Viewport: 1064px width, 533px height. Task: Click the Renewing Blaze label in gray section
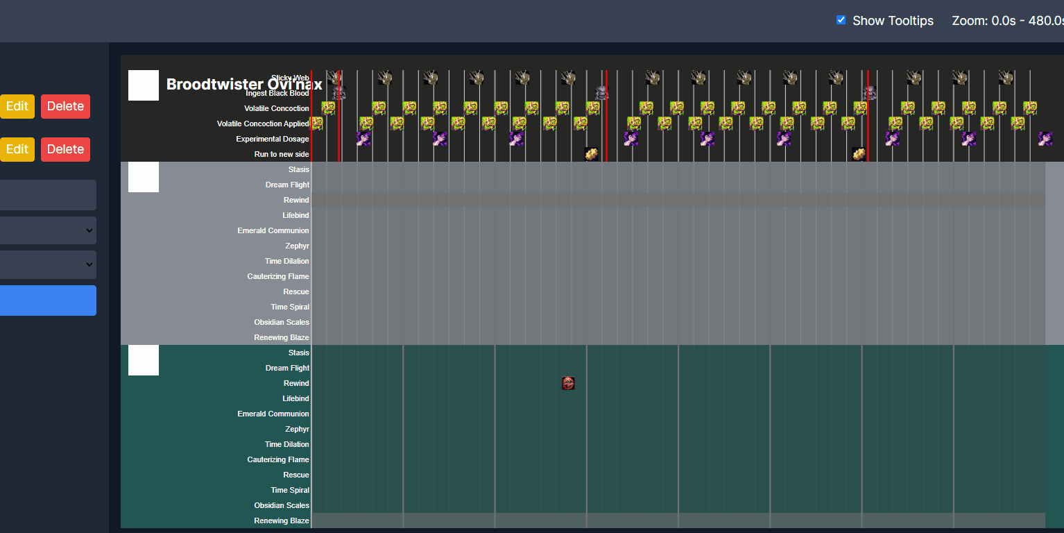pos(282,337)
